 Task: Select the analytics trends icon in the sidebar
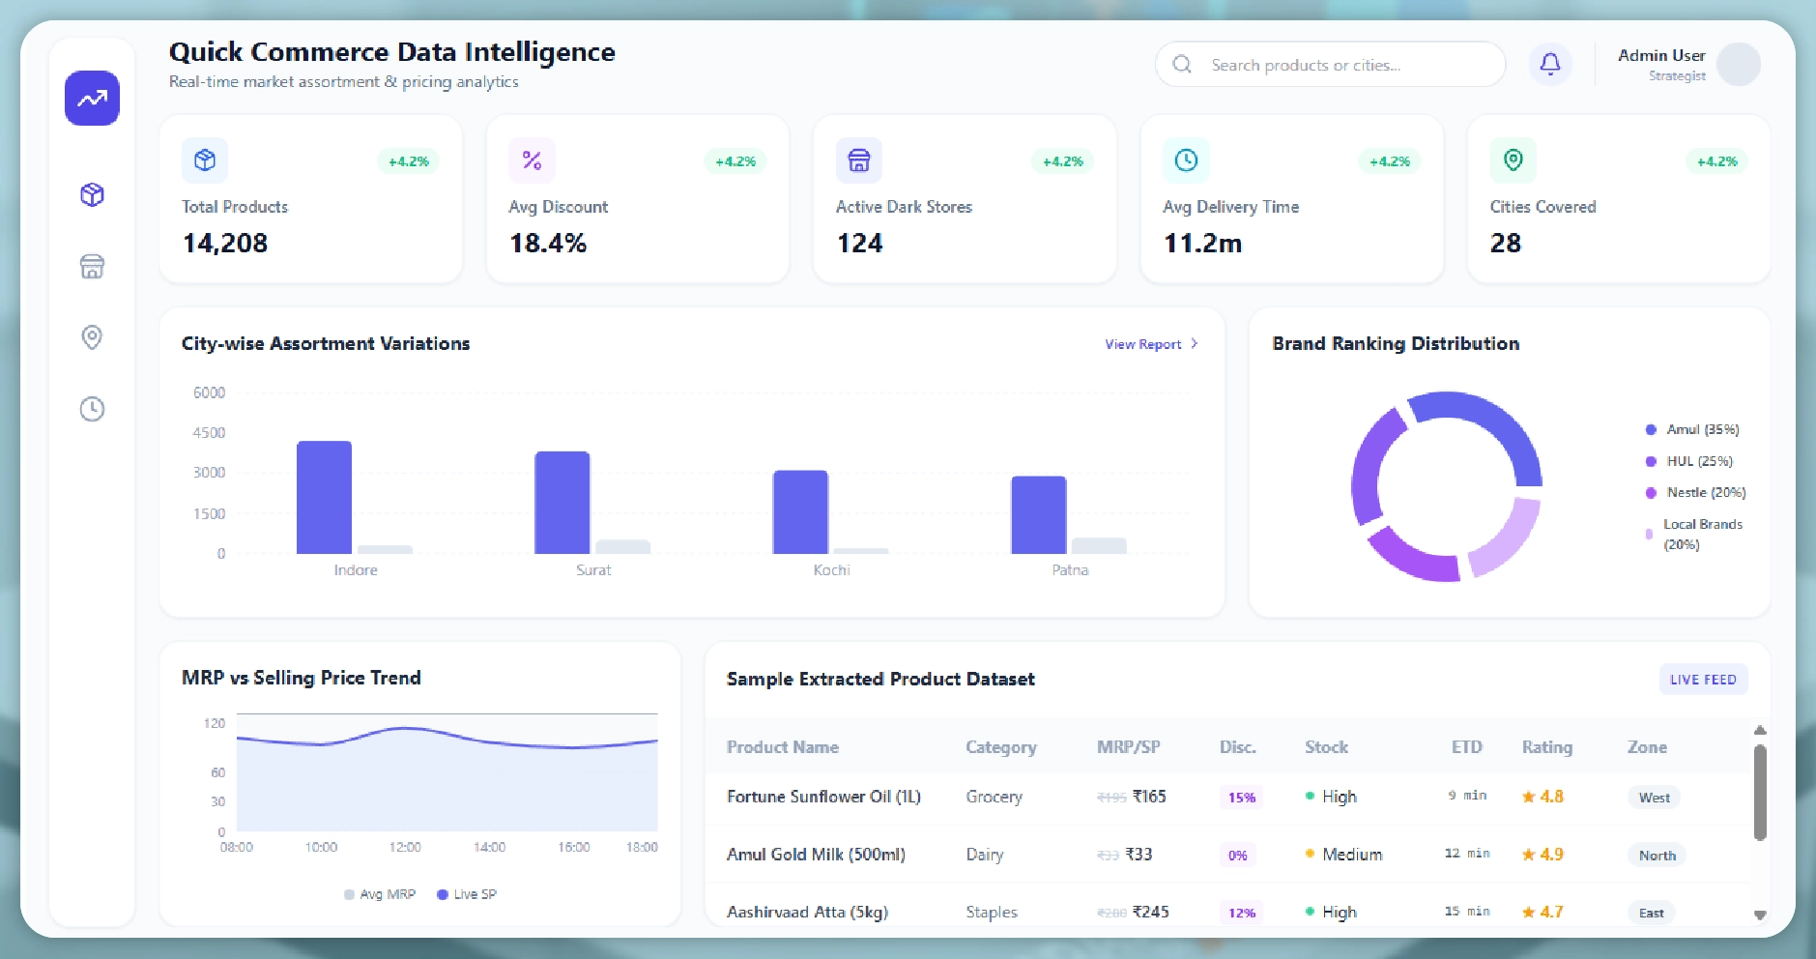[x=92, y=98]
